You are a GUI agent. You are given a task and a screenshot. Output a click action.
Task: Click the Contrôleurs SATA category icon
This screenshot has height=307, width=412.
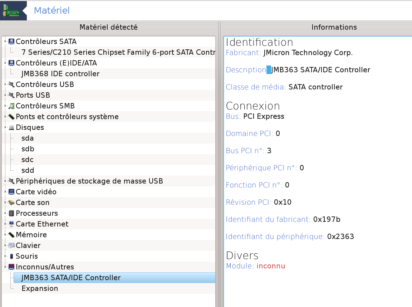[11, 42]
